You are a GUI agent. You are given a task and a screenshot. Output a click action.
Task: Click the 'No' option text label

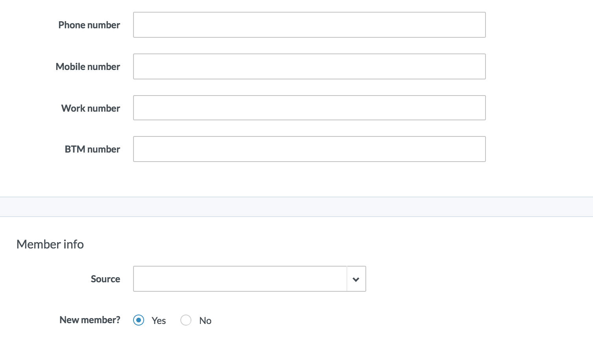tap(205, 321)
